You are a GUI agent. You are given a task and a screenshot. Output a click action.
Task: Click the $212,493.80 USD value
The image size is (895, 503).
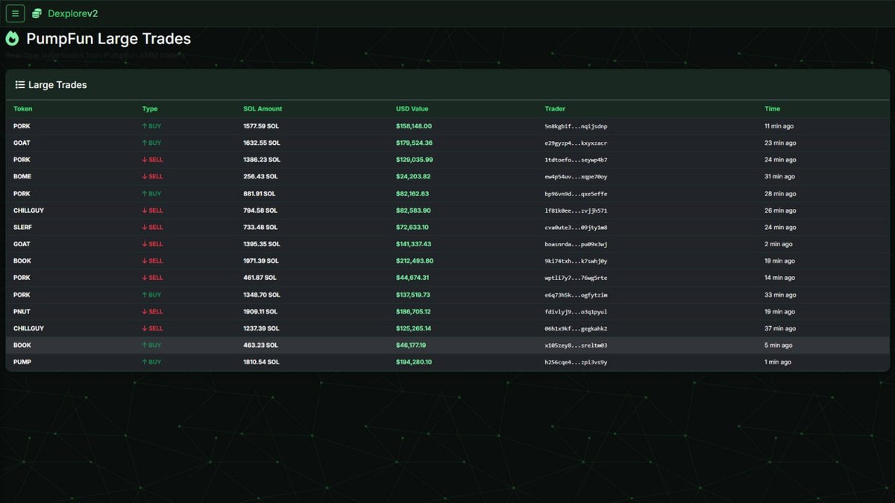pyautogui.click(x=415, y=261)
